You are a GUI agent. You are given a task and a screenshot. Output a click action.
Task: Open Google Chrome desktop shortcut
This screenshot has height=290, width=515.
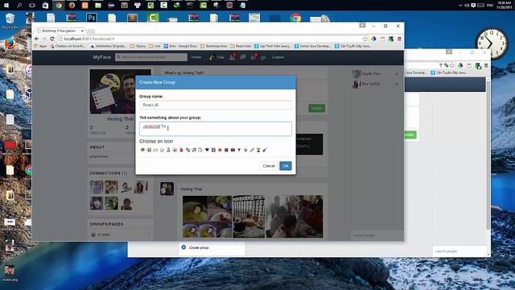click(x=295, y=18)
